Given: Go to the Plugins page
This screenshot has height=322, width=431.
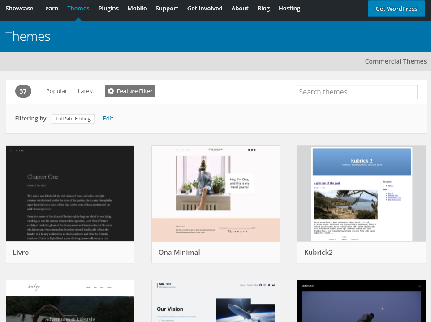Looking at the screenshot, I should (x=108, y=8).
